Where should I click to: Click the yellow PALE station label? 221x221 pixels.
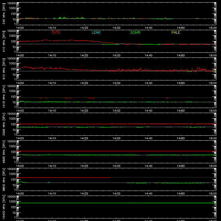point(176,32)
